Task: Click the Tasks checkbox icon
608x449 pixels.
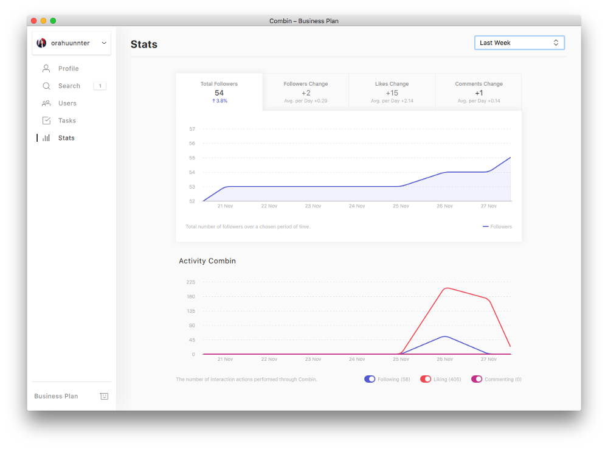Action: (46, 120)
